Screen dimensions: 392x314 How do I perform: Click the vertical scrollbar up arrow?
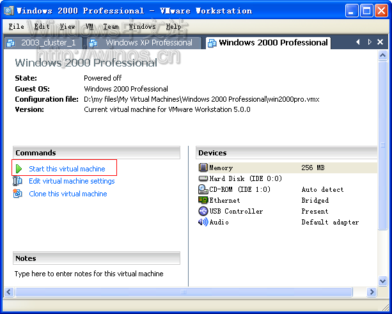pos(383,55)
